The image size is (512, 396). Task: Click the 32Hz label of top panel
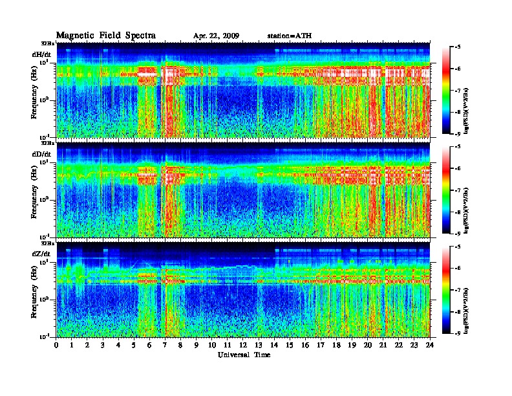(x=48, y=43)
